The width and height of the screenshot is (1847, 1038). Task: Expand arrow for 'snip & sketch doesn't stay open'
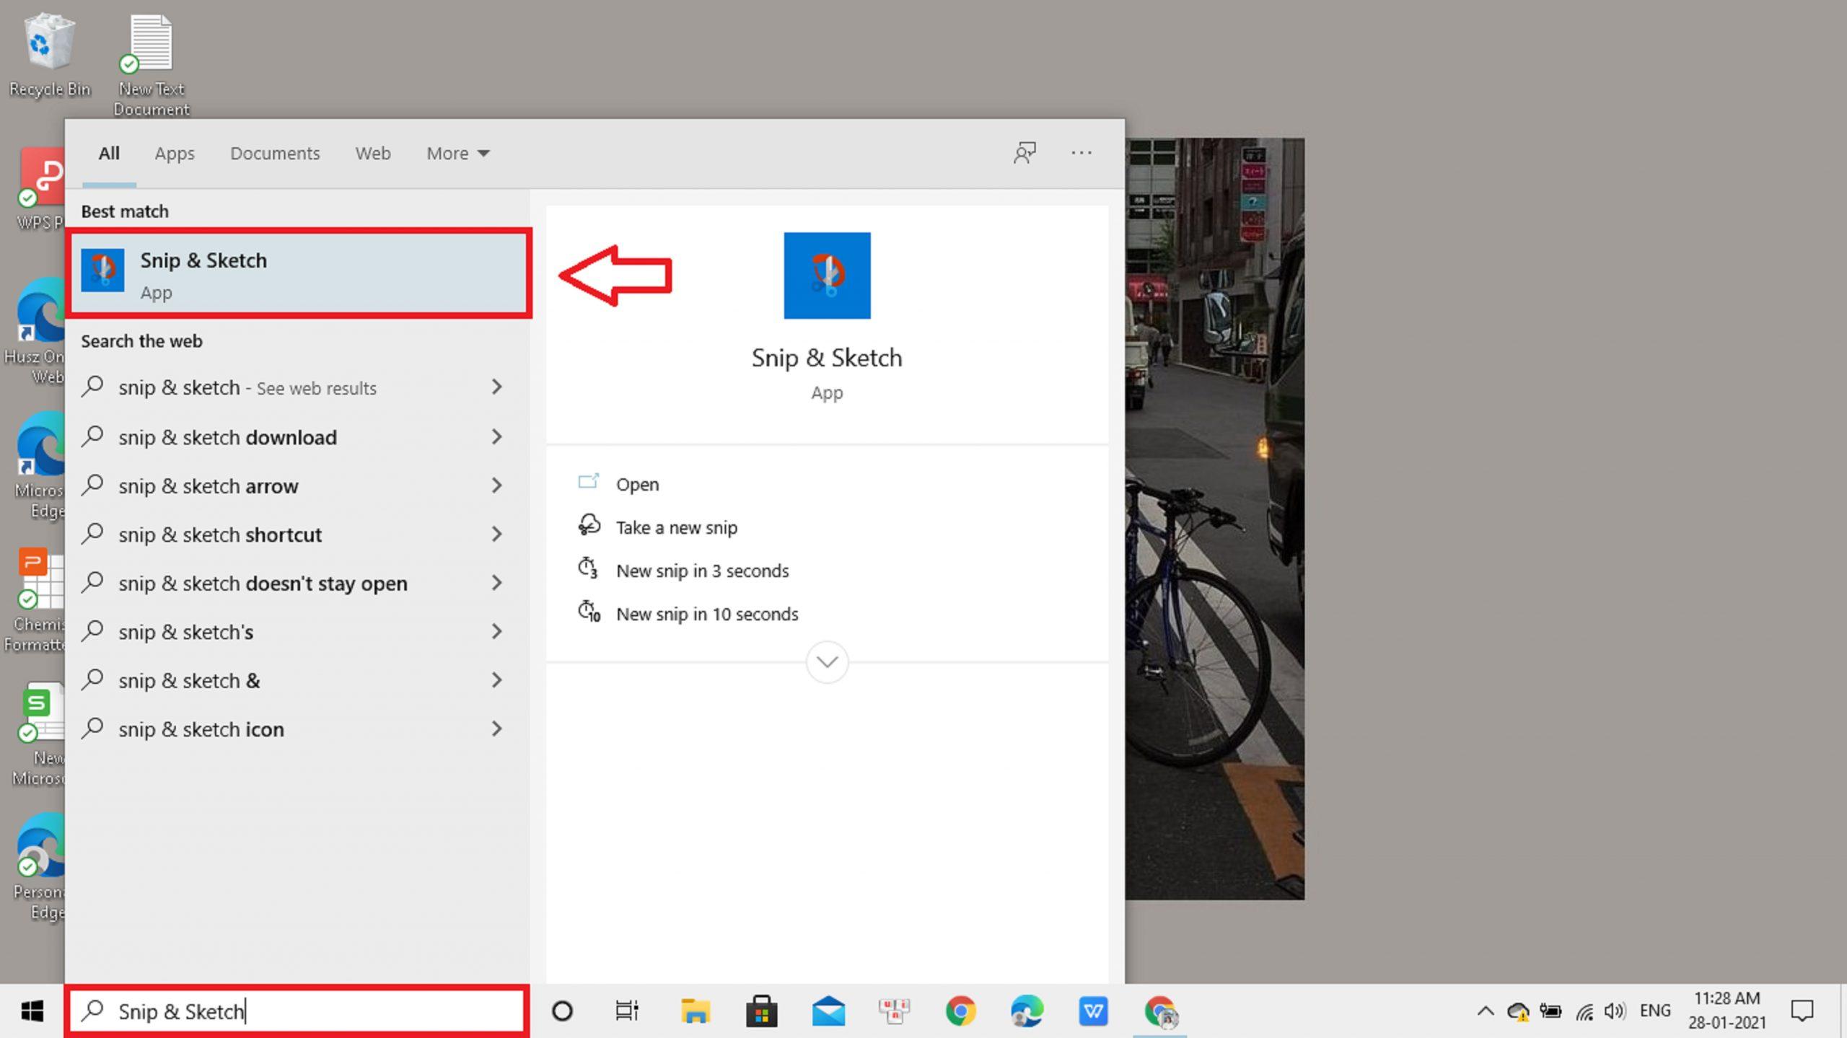496,583
